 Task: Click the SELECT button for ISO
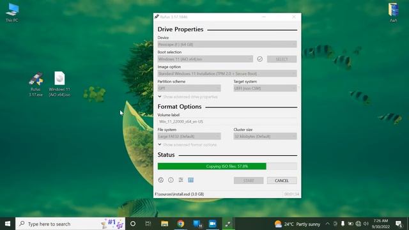click(282, 59)
